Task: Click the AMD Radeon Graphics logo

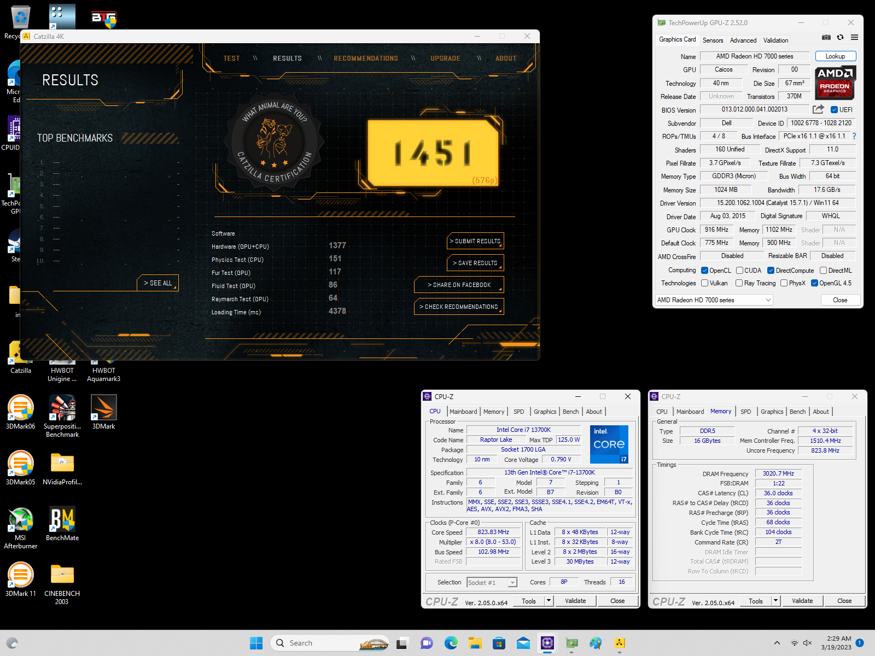Action: [835, 83]
